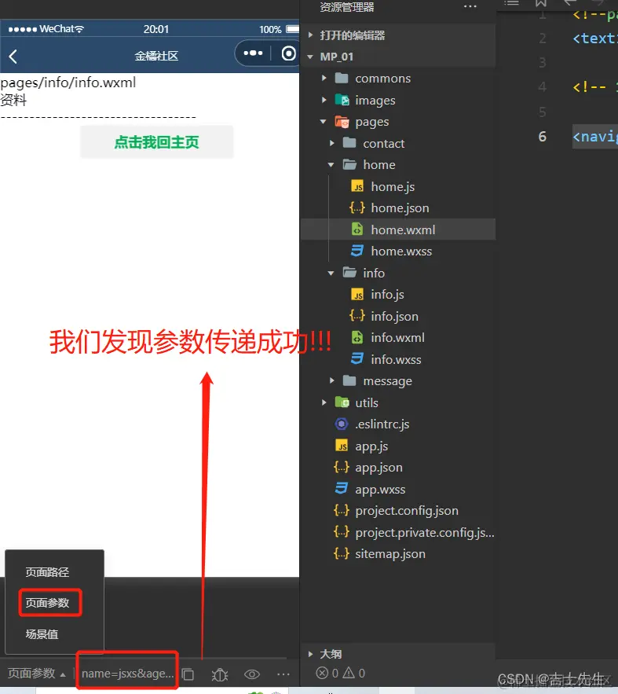The image size is (618, 694).
Task: Tap the capsule close circle button
Action: click(x=289, y=53)
